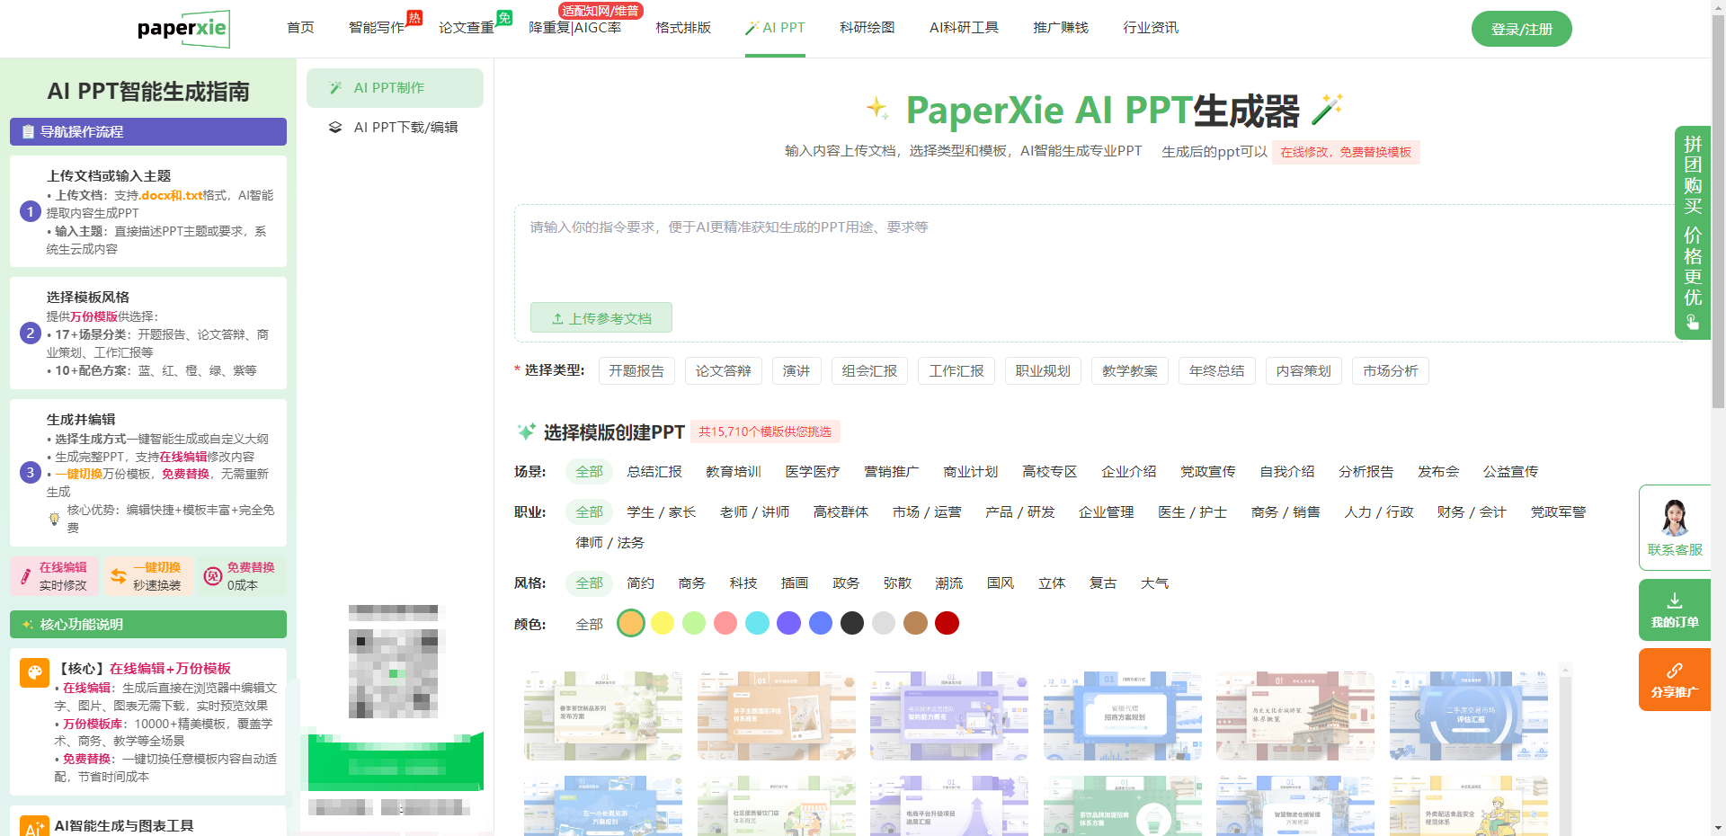Viewport: 1726px width, 836px height.
Task: Open AI PPT下载/编辑 layers icon item
Action: pyautogui.click(x=335, y=128)
